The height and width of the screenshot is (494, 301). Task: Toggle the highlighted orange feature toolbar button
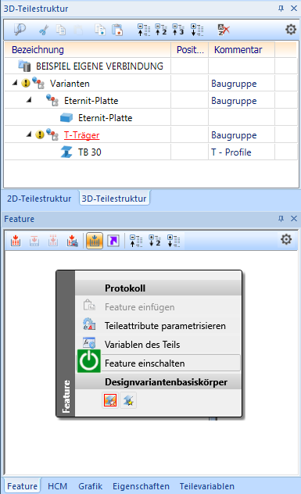(95, 241)
